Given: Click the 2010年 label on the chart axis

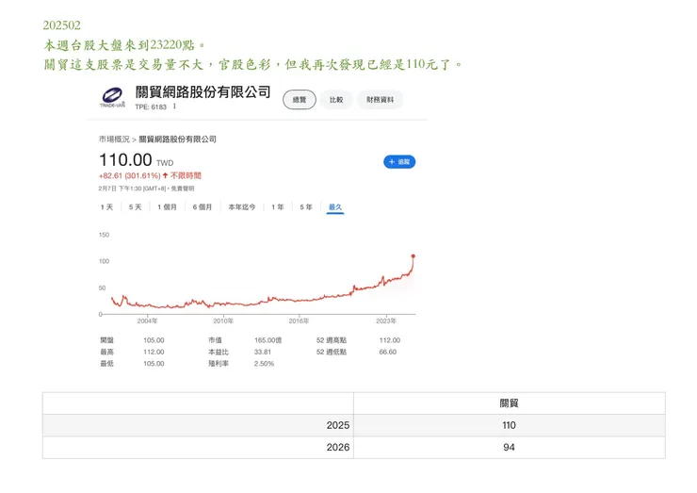Looking at the screenshot, I should (223, 320).
